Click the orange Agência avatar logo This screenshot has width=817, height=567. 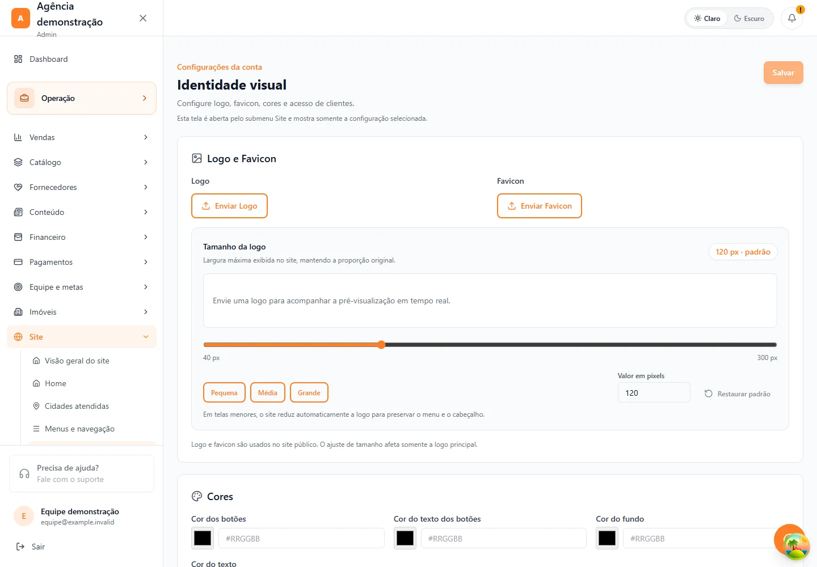pyautogui.click(x=20, y=18)
